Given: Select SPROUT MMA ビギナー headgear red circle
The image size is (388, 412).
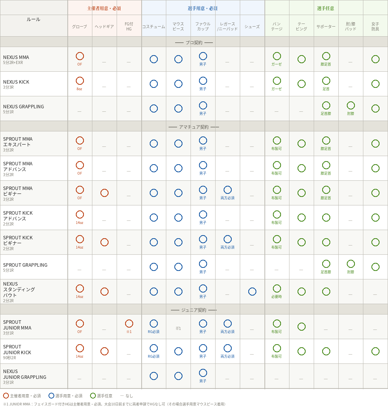Looking at the screenshot, I should pos(104,193).
